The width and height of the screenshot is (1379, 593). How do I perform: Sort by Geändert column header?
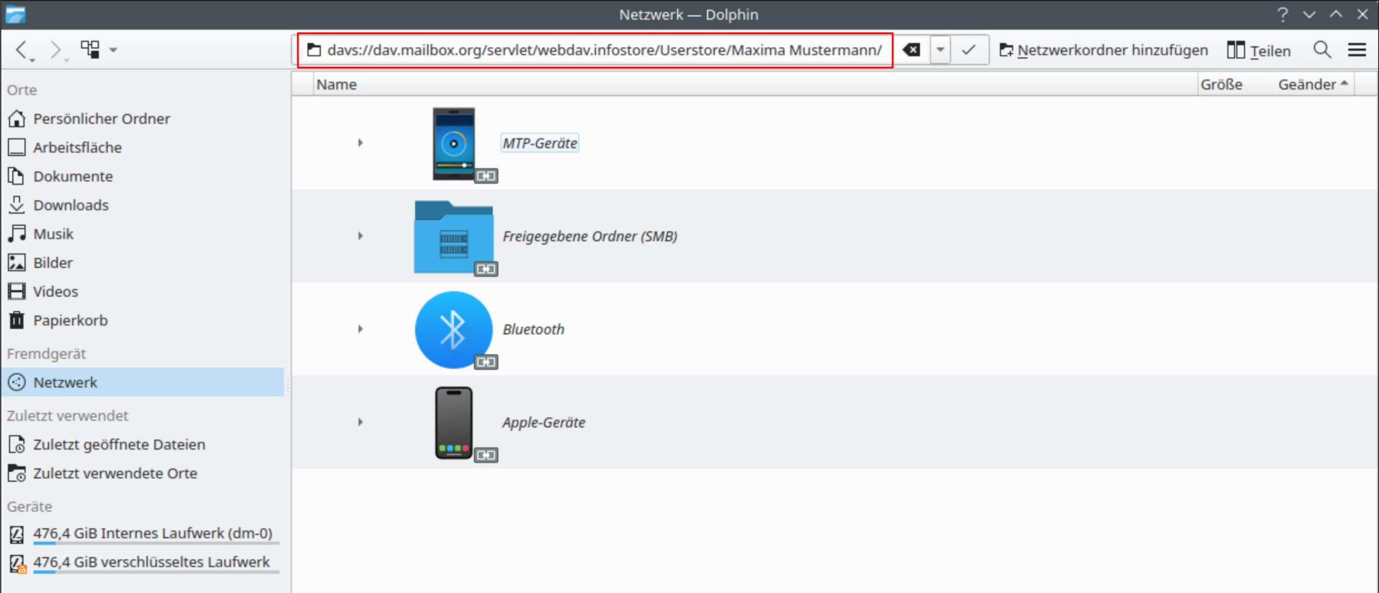(x=1312, y=84)
